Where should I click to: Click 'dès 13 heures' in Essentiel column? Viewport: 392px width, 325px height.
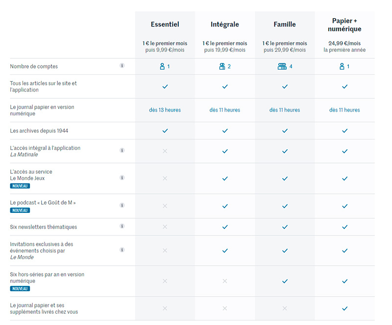165,110
